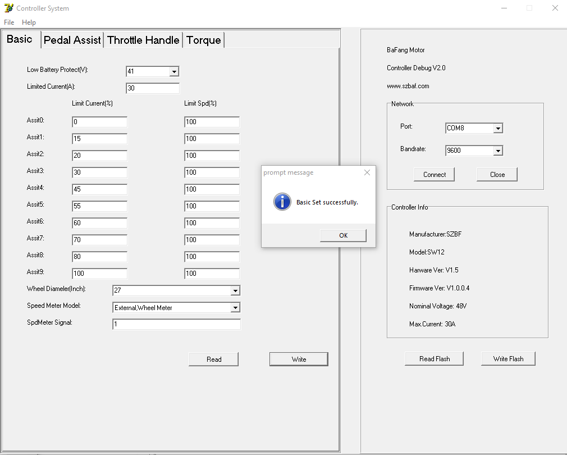Focus the SpdMeter Signal input field
Image resolution: width=567 pixels, height=455 pixels.
[176, 324]
